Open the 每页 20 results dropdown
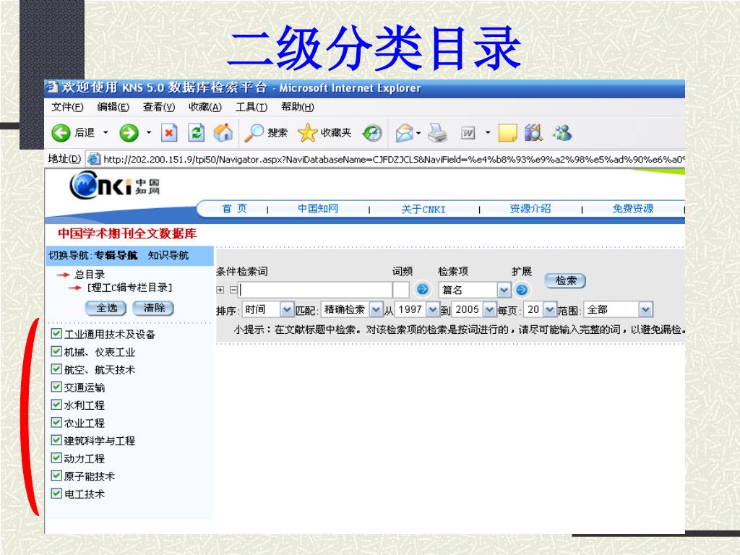740x555 pixels. point(541,309)
